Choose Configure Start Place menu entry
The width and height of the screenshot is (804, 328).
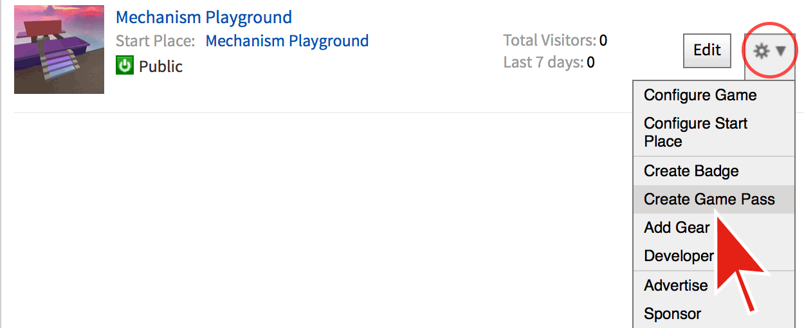click(695, 132)
